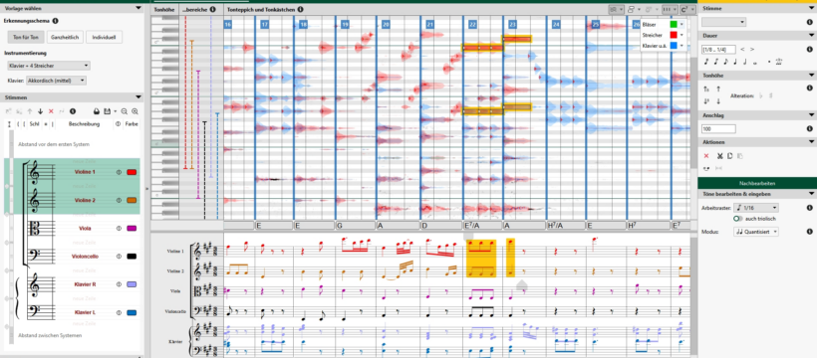Image resolution: width=817 pixels, height=358 pixels.
Task: Click the 'Individuell' button
Action: point(105,37)
